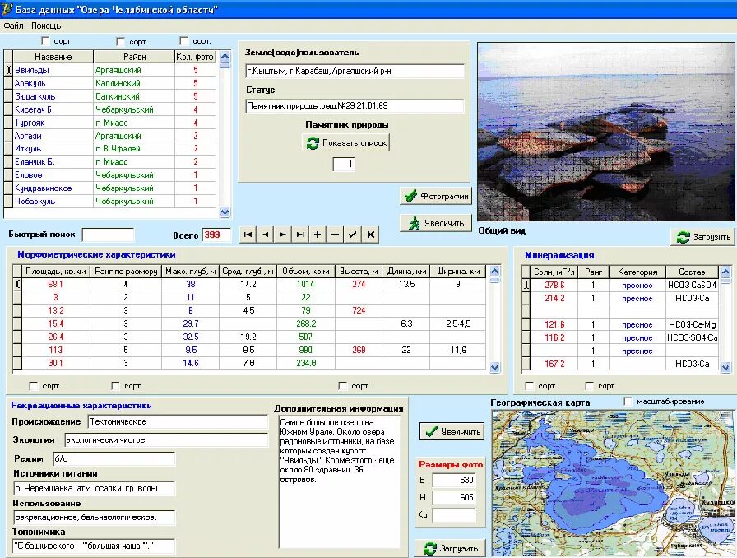Toggle сорт. checkbox below Ранг по размеру column
Screen dimensions: 737x558
116,386
